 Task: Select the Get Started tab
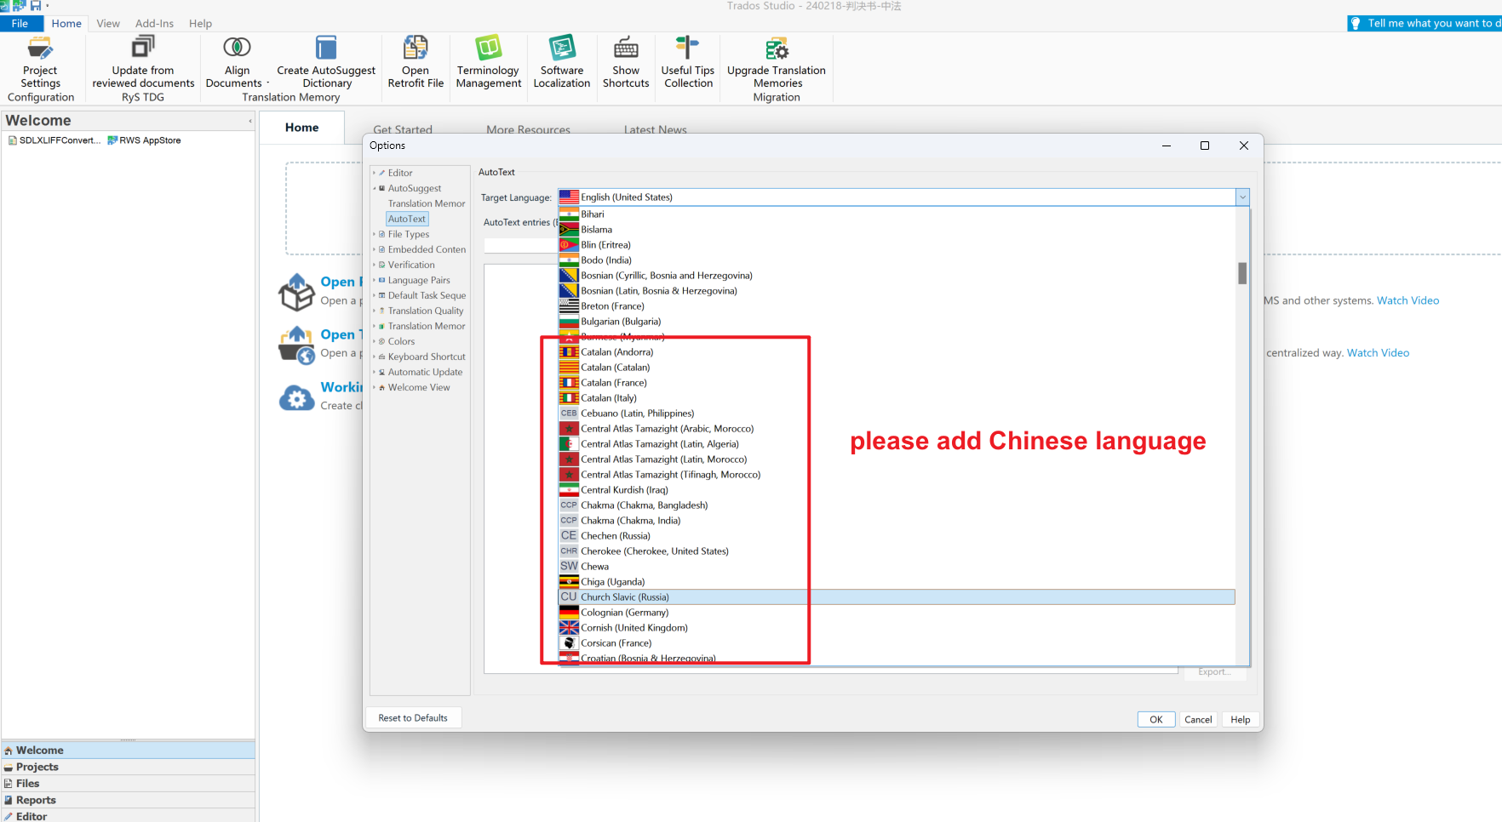click(403, 129)
